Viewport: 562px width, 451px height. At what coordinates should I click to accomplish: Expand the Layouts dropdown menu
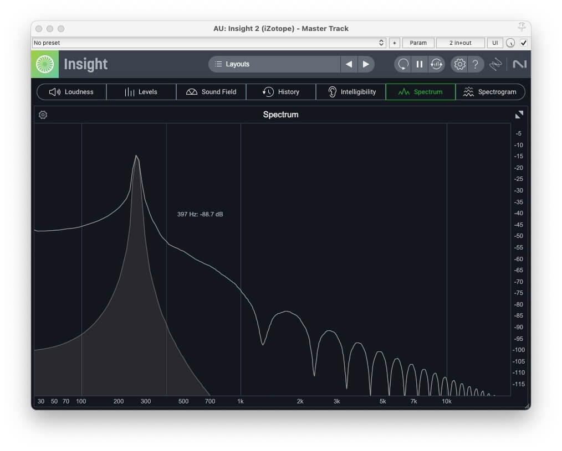[x=274, y=64]
